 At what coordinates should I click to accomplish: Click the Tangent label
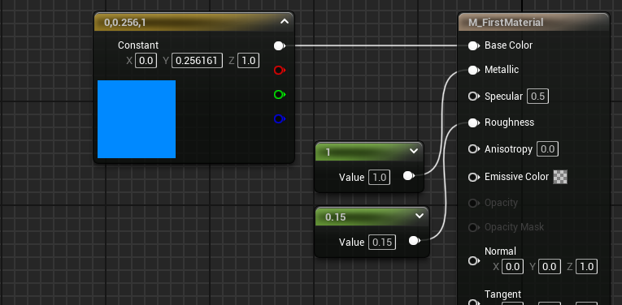[502, 294]
